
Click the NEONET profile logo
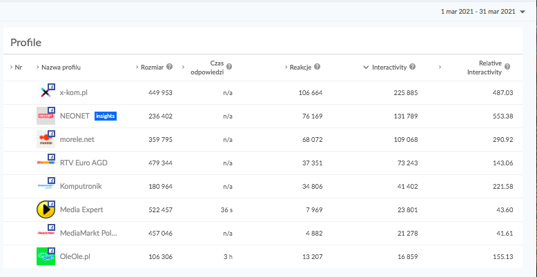pos(46,116)
